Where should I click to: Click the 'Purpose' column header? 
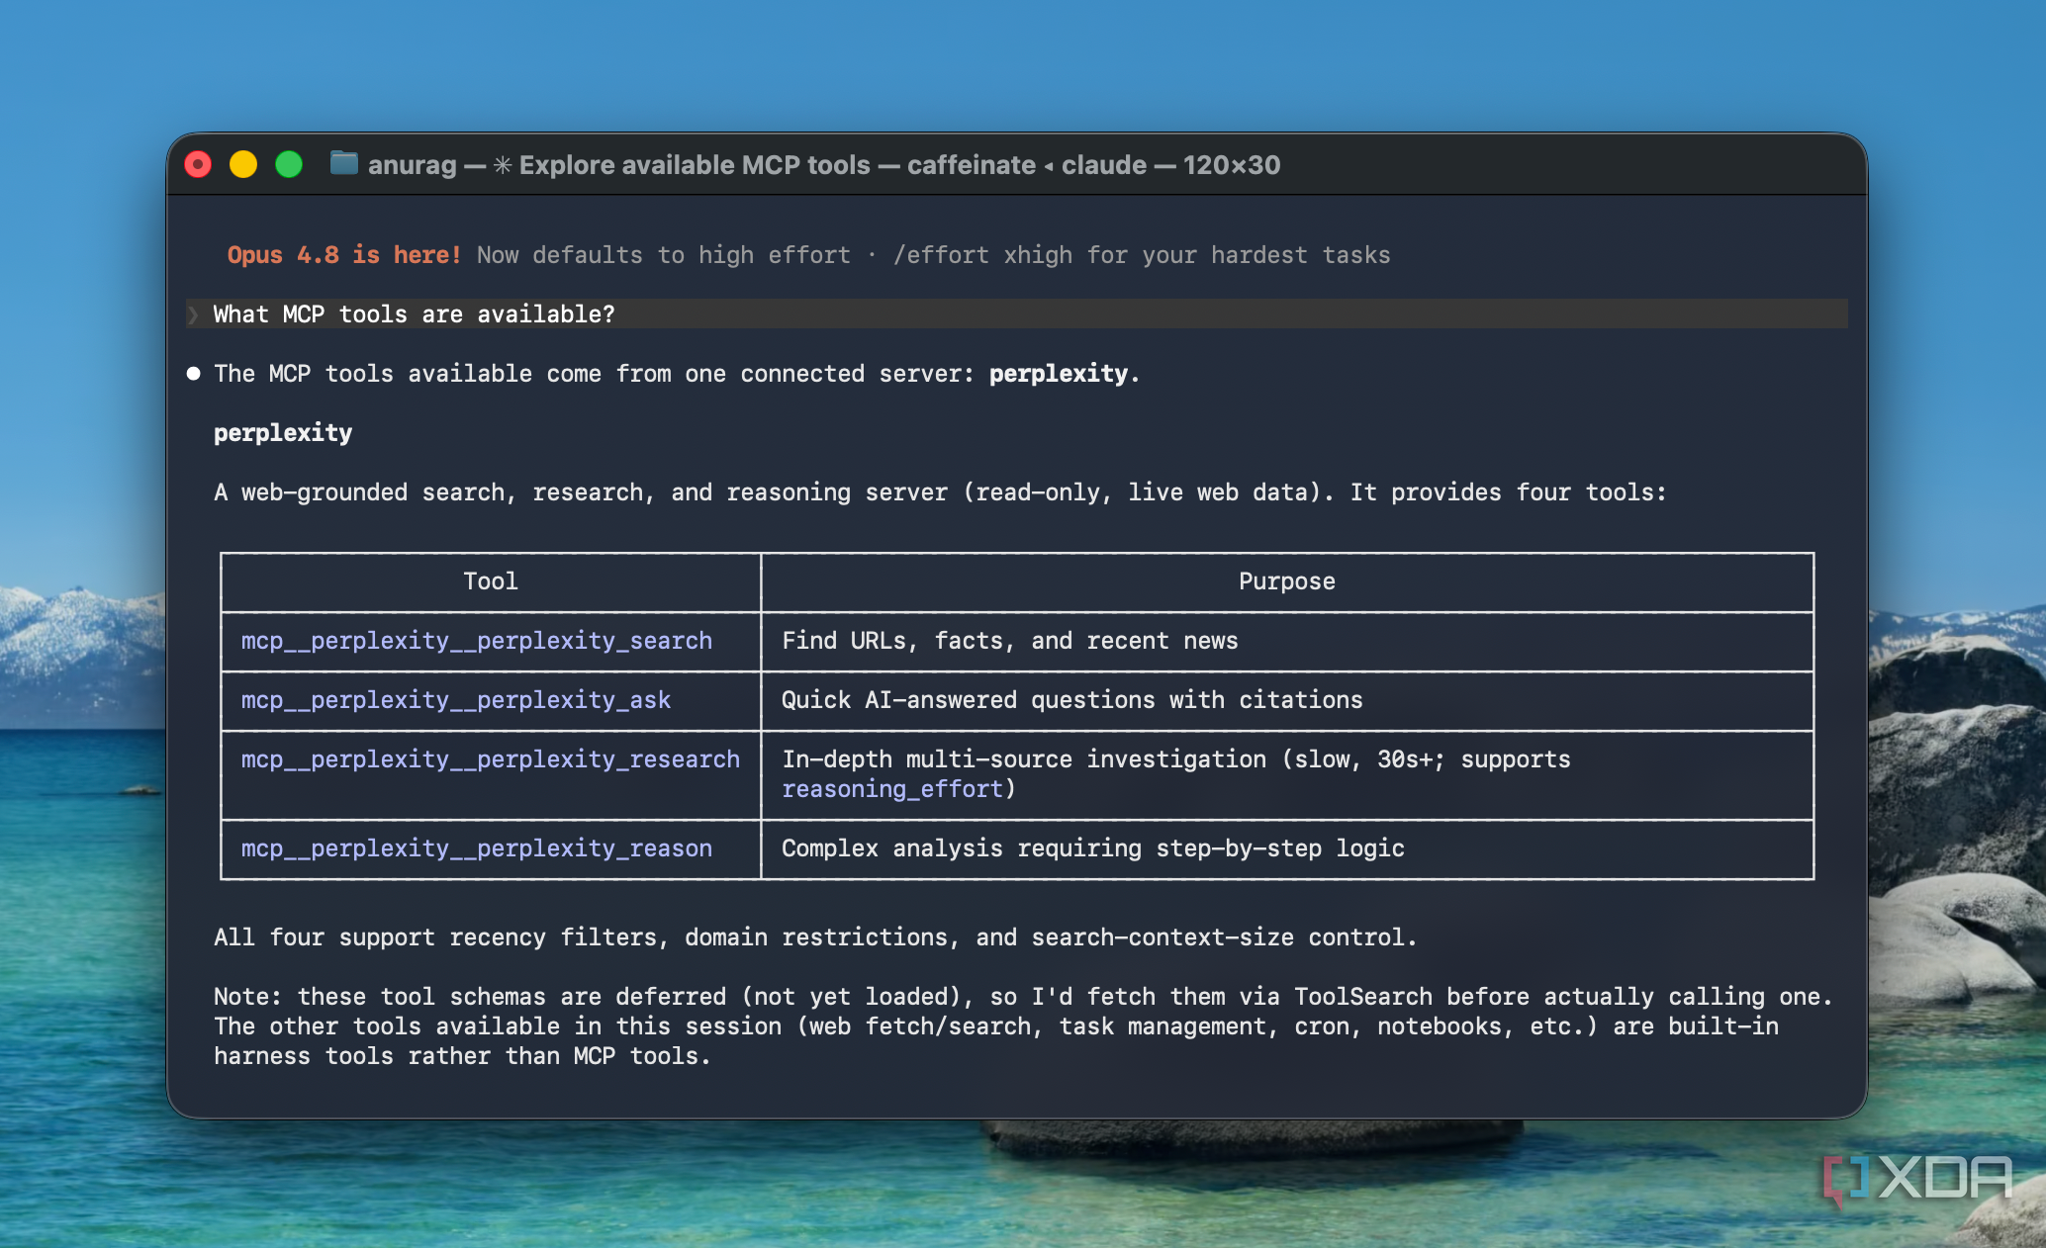[1287, 581]
